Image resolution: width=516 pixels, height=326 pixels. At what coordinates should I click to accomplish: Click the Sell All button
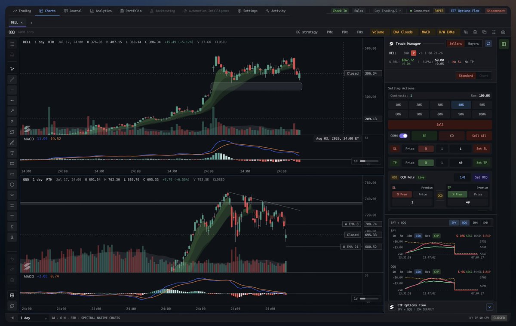coord(479,136)
